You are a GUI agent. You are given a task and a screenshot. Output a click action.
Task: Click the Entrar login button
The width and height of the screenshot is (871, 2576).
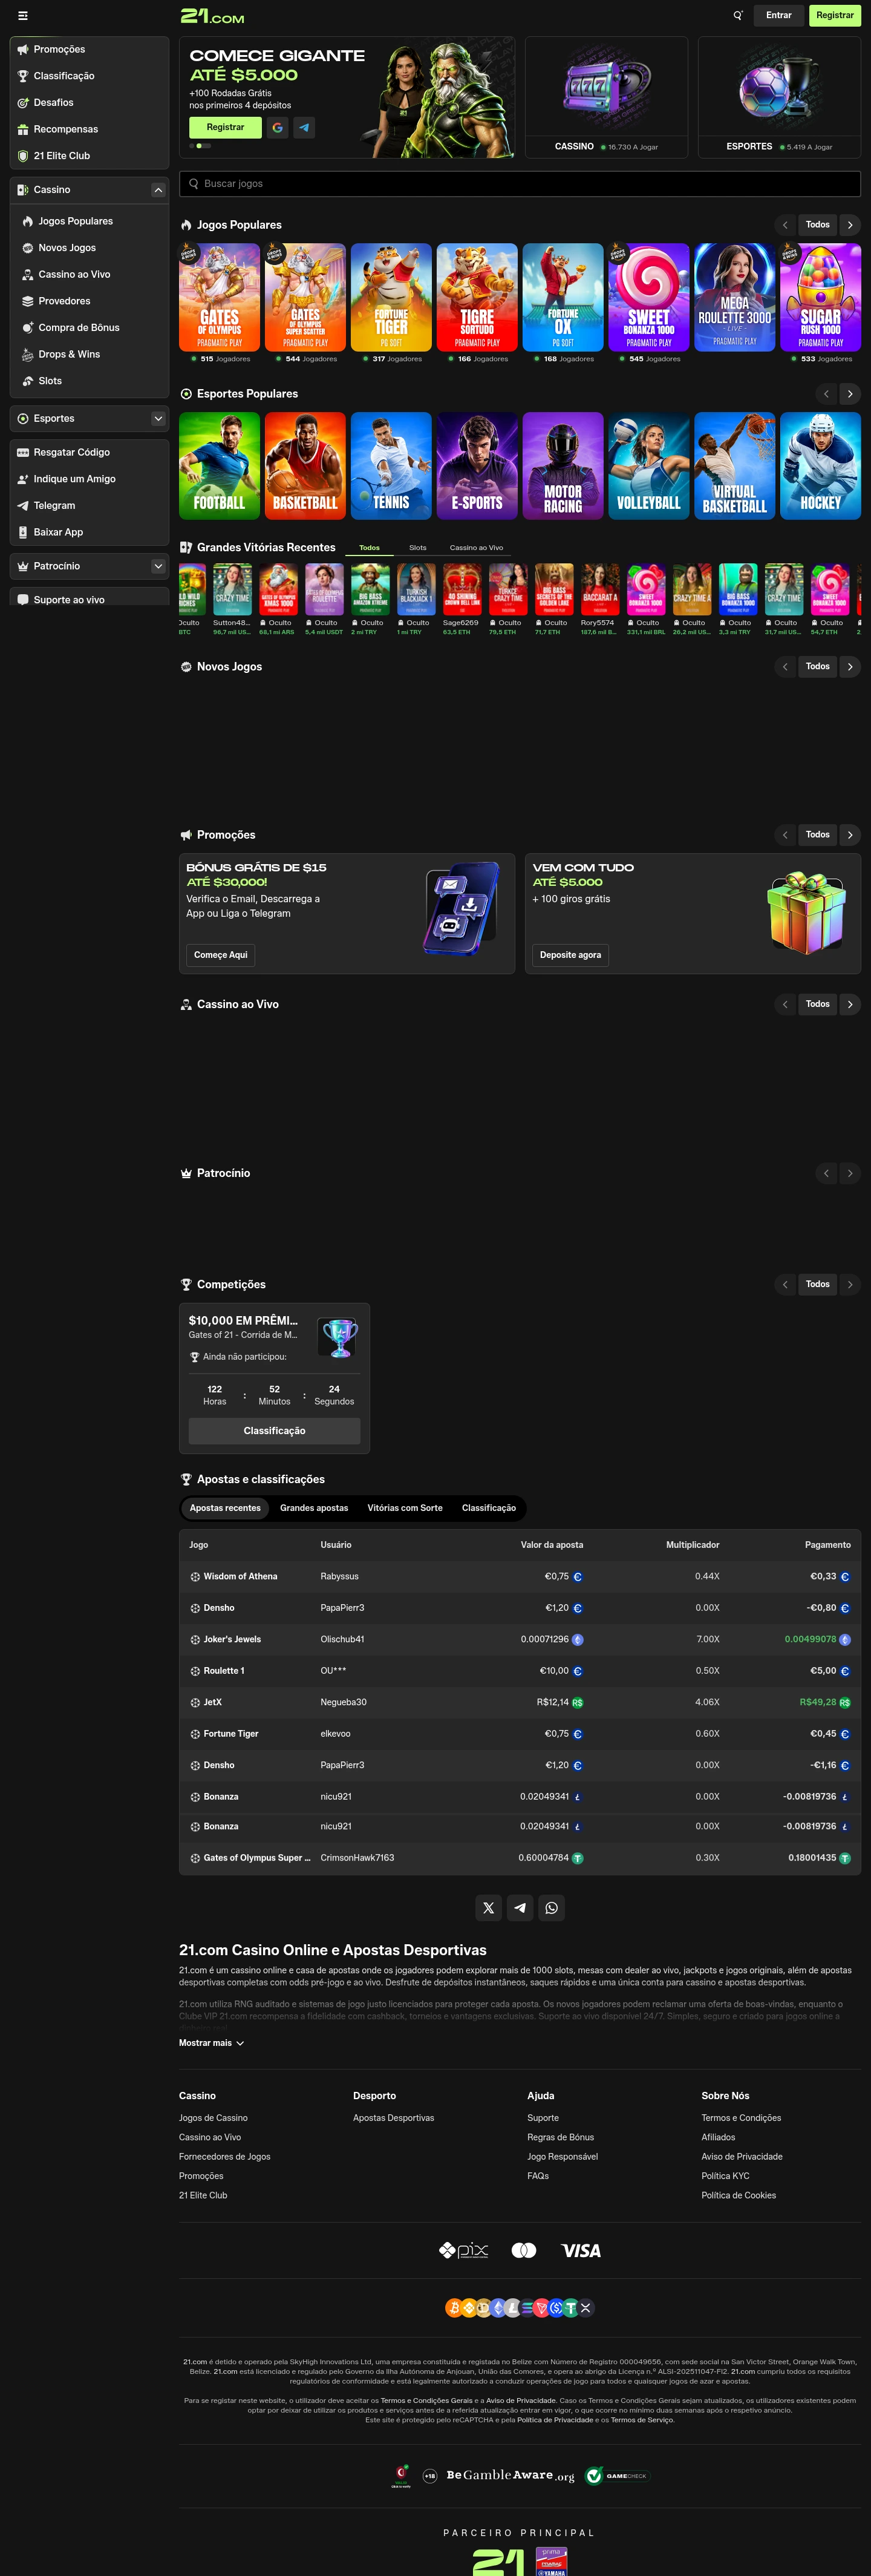[x=779, y=15]
